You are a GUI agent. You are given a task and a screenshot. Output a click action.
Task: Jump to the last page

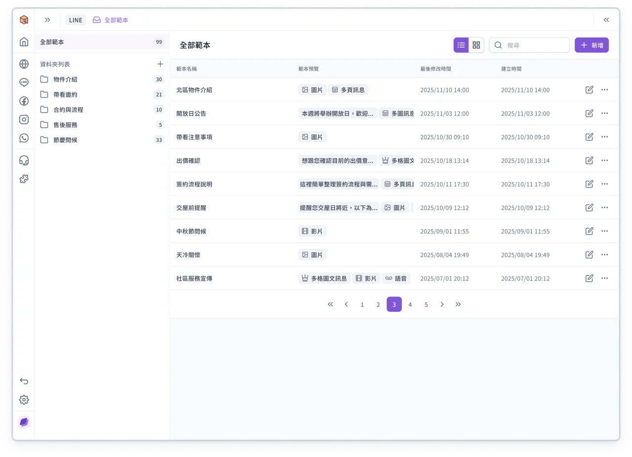pyautogui.click(x=458, y=305)
